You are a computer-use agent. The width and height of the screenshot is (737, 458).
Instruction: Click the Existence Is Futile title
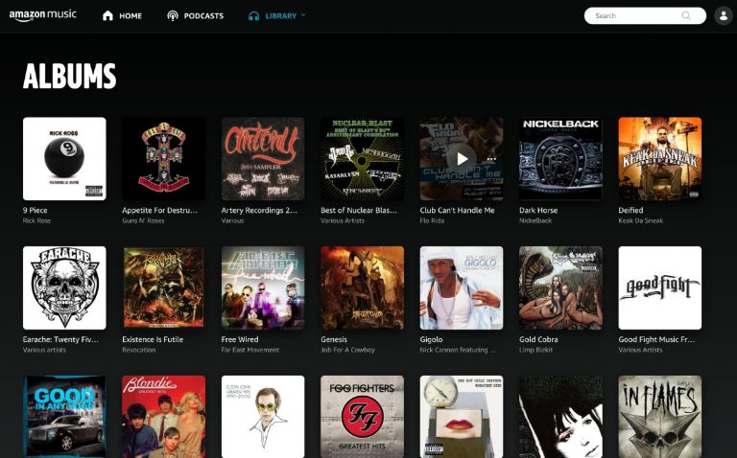coord(153,339)
